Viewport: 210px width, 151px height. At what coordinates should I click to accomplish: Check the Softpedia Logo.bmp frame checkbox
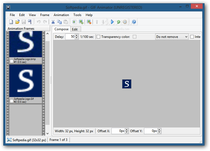(12, 61)
